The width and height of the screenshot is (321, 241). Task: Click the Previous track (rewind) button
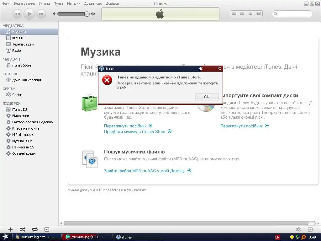coord(18,14)
